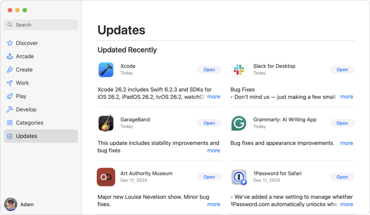This screenshot has height=215, width=370.
Task: Launch GarageBand using its Open button
Action: [x=209, y=123]
